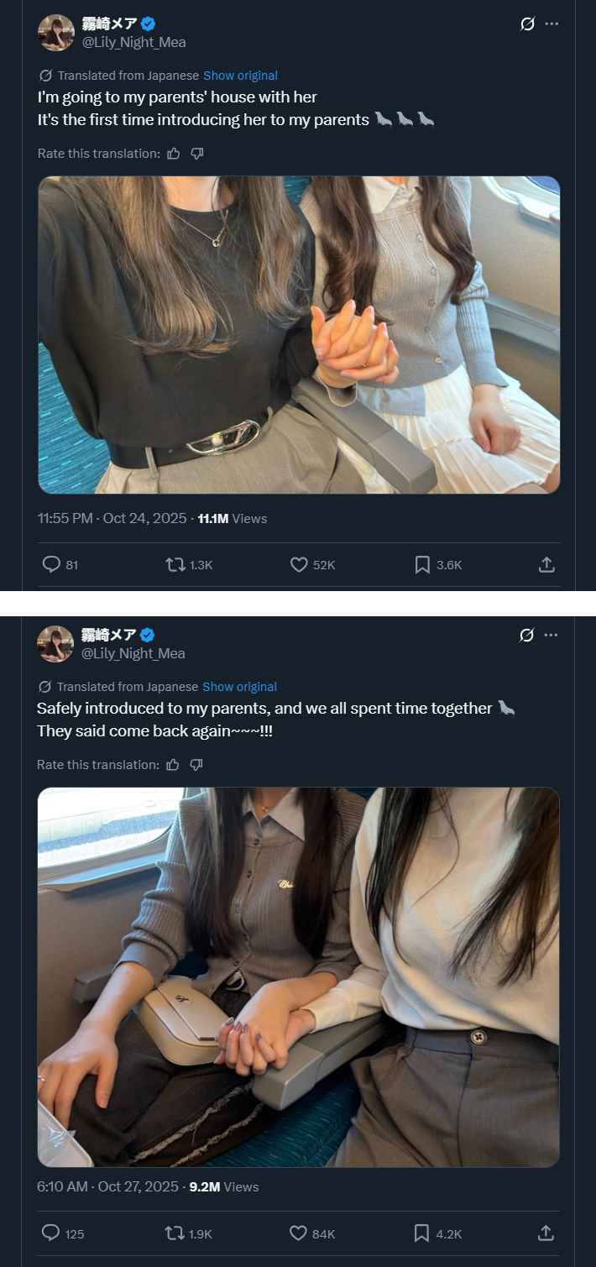Screen dimensions: 596x1267
Task: Open more options on second post
Action: (x=551, y=635)
